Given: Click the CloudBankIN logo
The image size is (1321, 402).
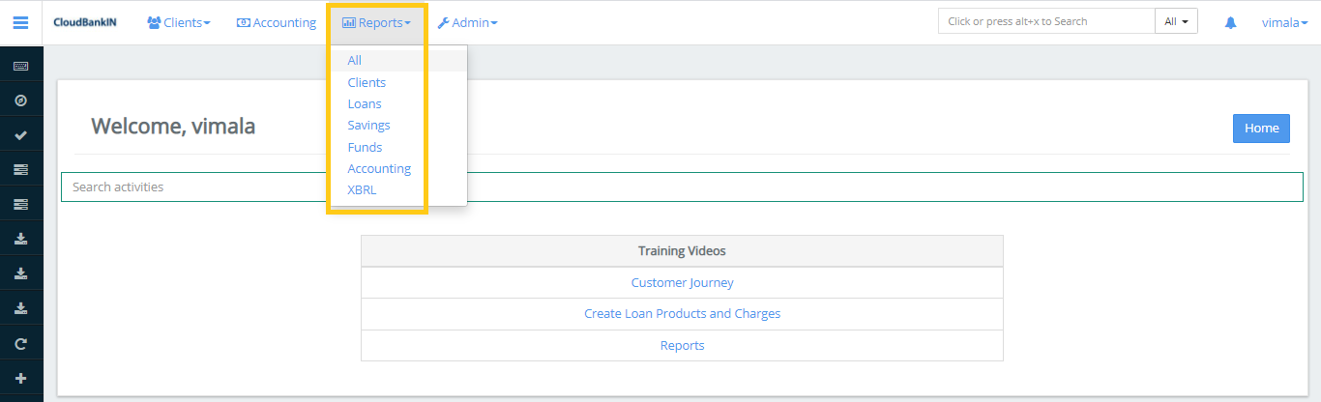Looking at the screenshot, I should tap(85, 22).
